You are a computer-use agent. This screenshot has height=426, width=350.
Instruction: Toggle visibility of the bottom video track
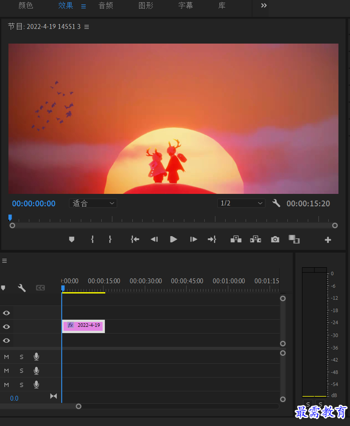click(x=7, y=341)
